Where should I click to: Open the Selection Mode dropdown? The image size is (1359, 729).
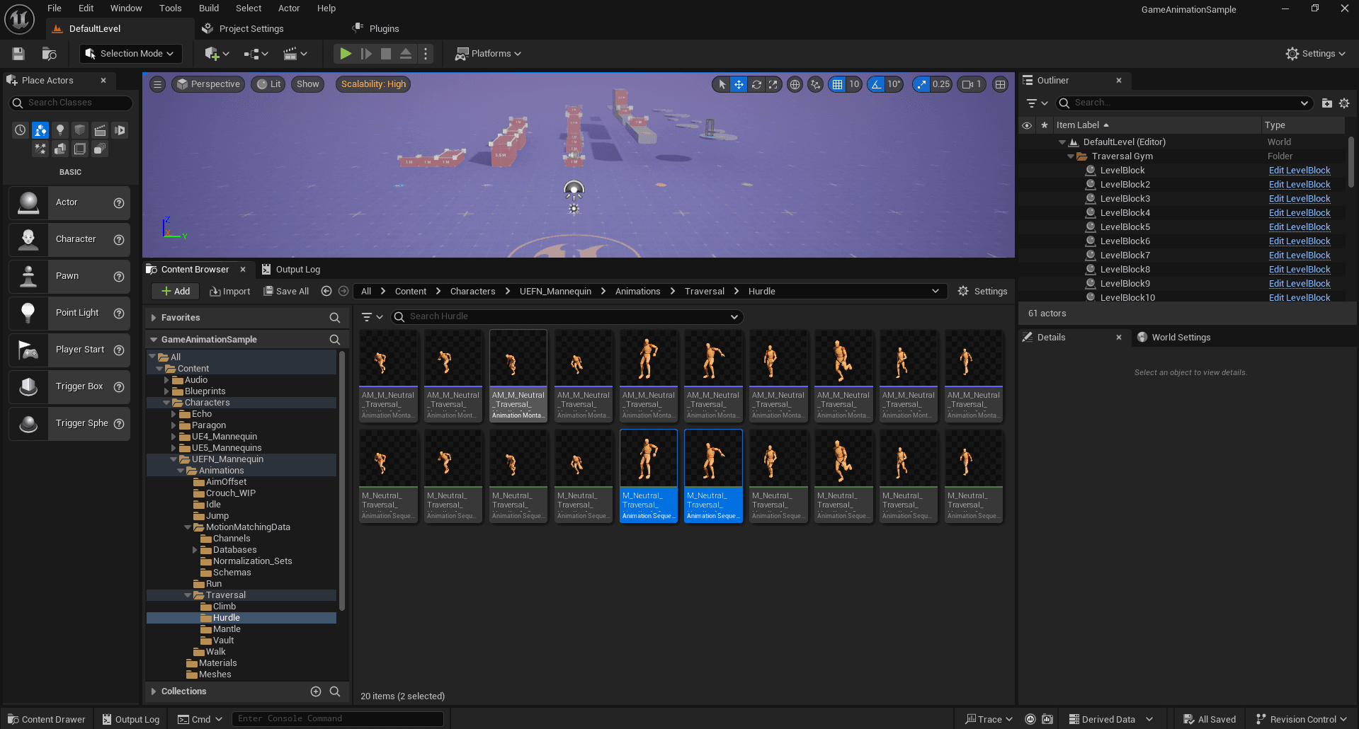click(x=130, y=54)
